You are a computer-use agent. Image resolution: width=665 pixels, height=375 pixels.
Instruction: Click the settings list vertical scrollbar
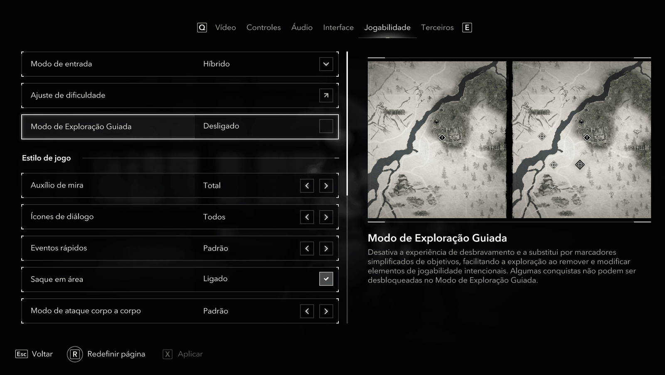tap(347, 124)
